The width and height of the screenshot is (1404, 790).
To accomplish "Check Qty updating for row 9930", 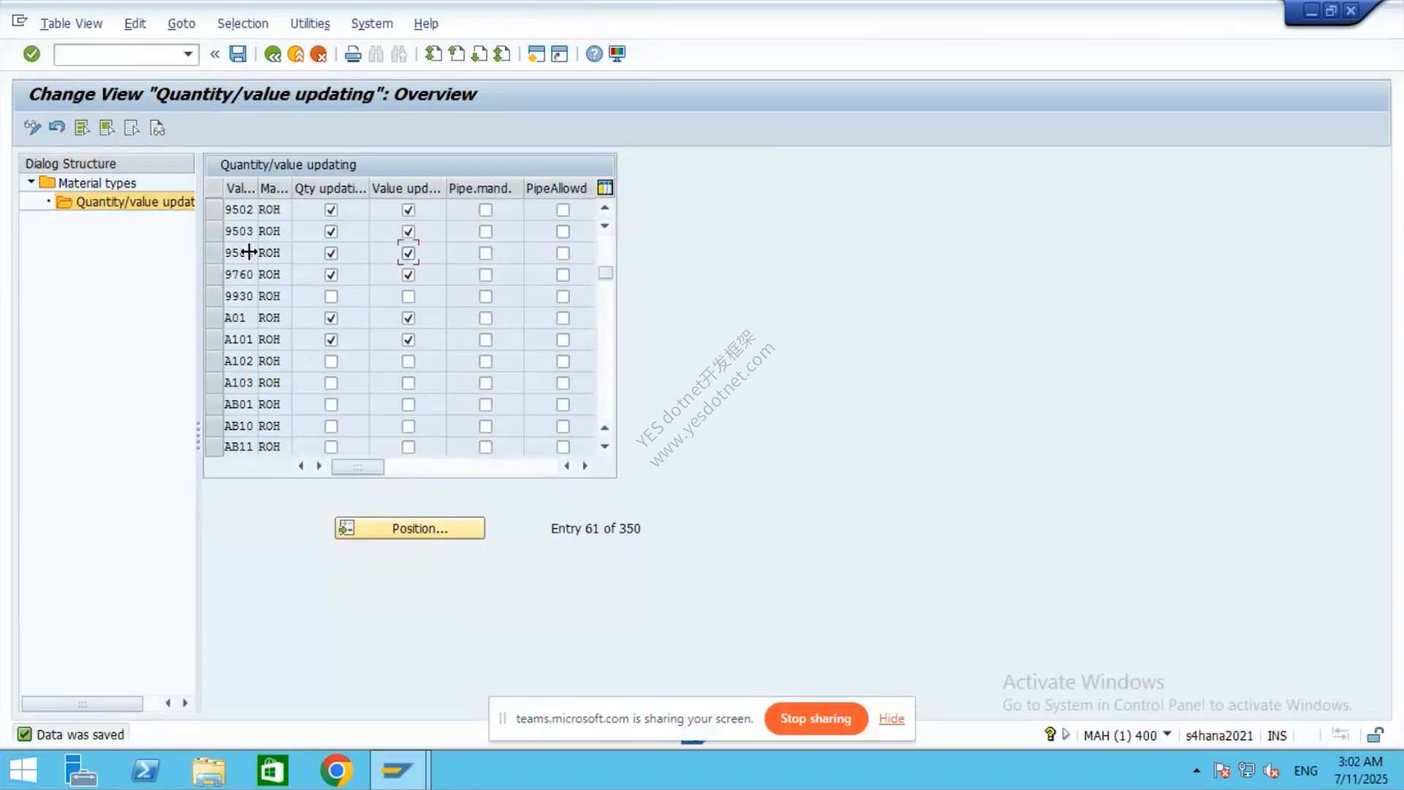I will (331, 297).
